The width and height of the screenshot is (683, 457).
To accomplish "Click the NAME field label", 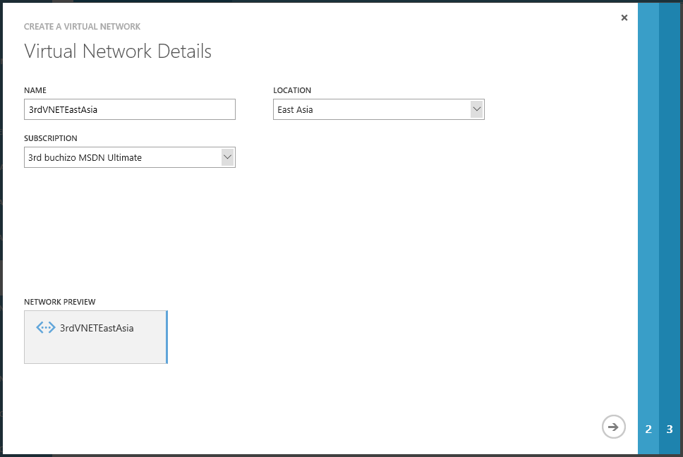I will click(35, 90).
